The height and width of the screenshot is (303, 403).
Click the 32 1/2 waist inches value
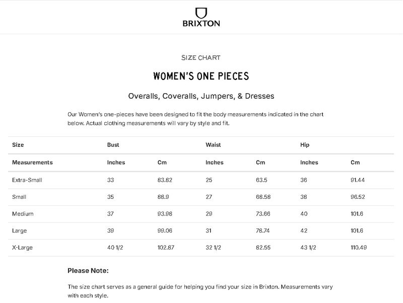(x=214, y=248)
